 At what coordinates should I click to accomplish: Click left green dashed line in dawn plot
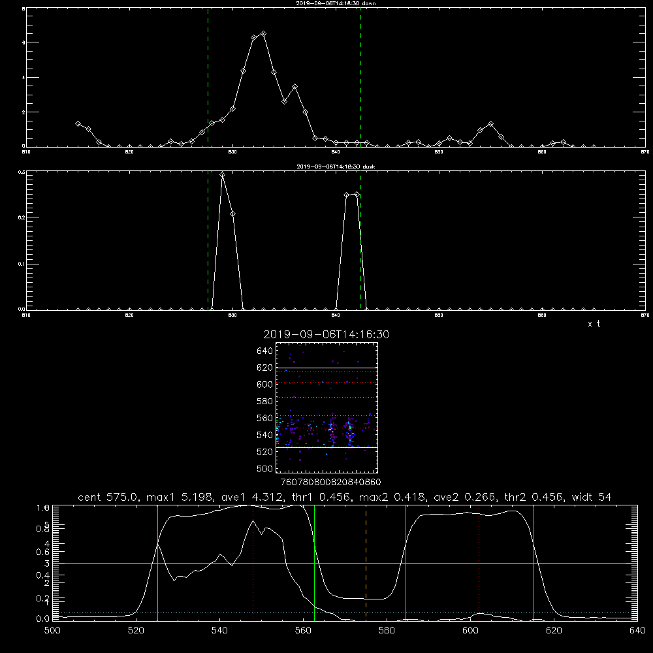point(208,77)
